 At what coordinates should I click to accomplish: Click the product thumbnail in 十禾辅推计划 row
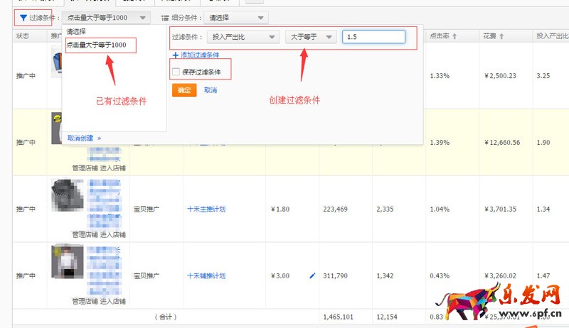click(67, 261)
